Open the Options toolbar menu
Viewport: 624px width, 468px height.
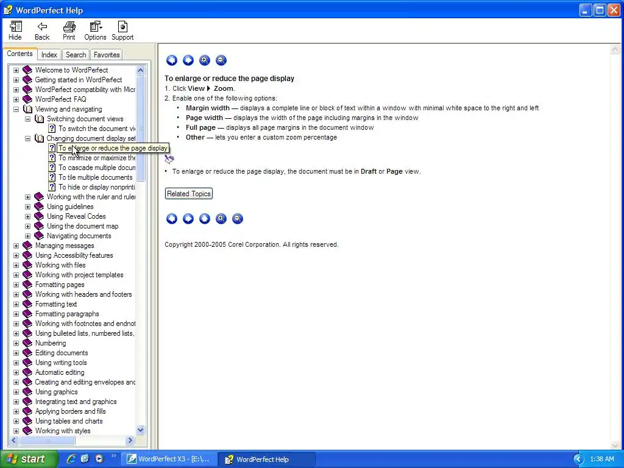(x=95, y=30)
